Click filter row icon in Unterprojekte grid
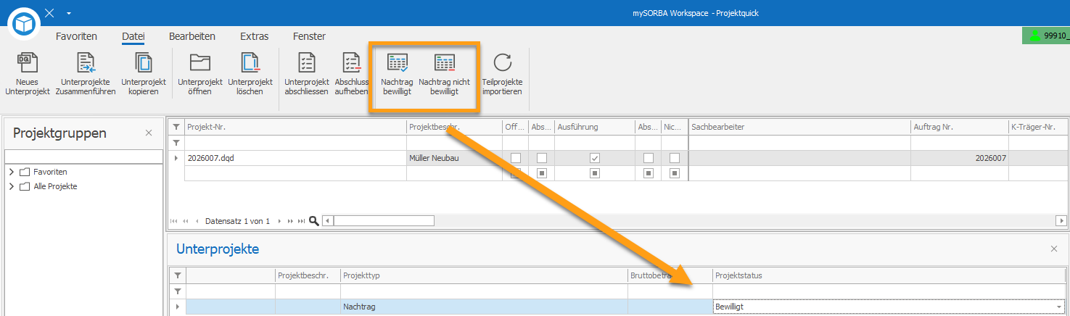 (178, 291)
